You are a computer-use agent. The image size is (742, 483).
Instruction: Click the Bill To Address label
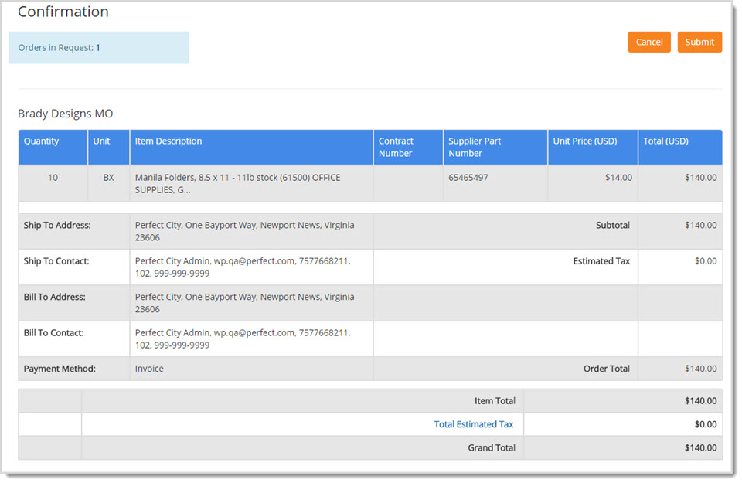(54, 297)
